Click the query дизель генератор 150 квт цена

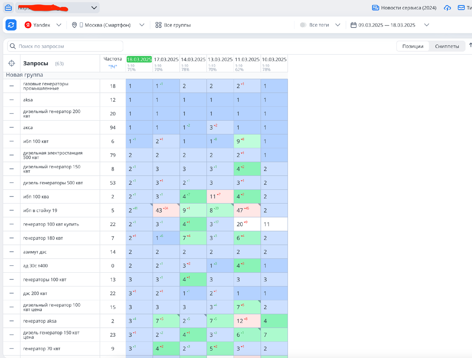51,335
